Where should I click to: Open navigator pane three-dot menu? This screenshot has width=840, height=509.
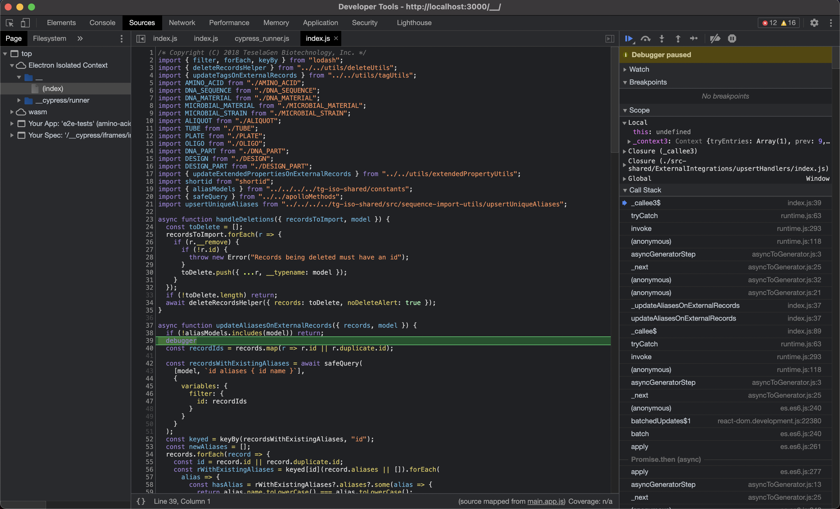click(121, 38)
